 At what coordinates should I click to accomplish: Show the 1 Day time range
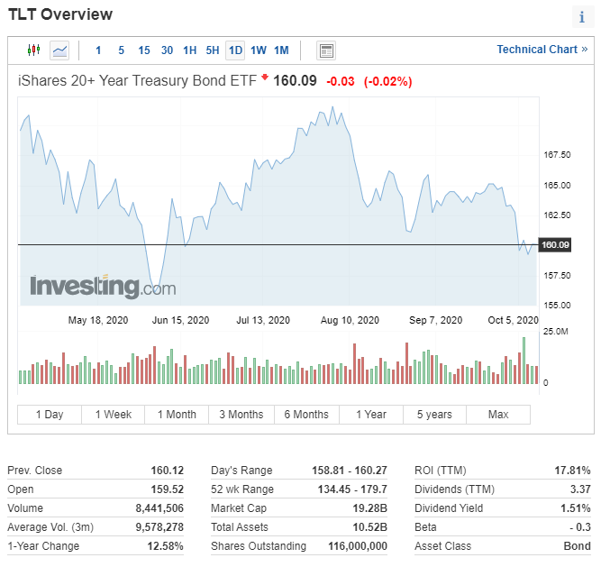(x=50, y=415)
